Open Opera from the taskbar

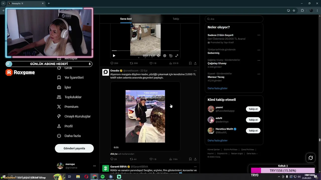tap(86, 177)
